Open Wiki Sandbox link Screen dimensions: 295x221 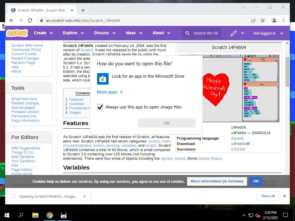pos(23,157)
